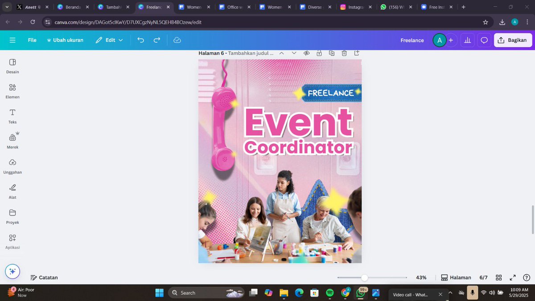Lock Halaman 6 using the padlock icon

319,53
